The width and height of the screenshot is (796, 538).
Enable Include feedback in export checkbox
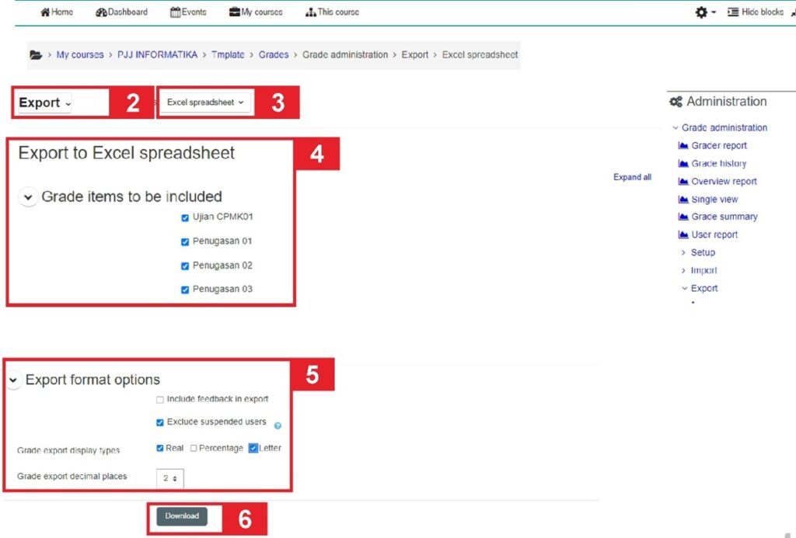click(x=160, y=400)
